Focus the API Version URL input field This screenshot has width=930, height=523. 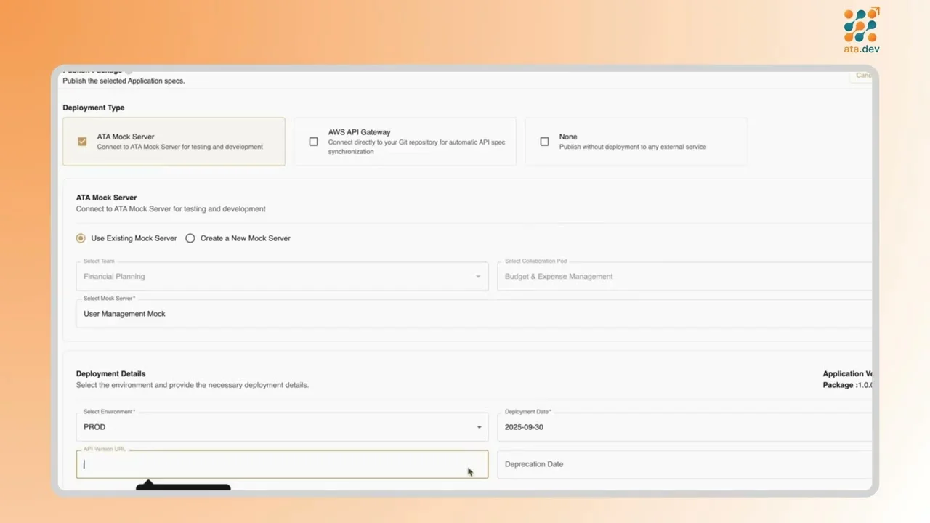282,464
